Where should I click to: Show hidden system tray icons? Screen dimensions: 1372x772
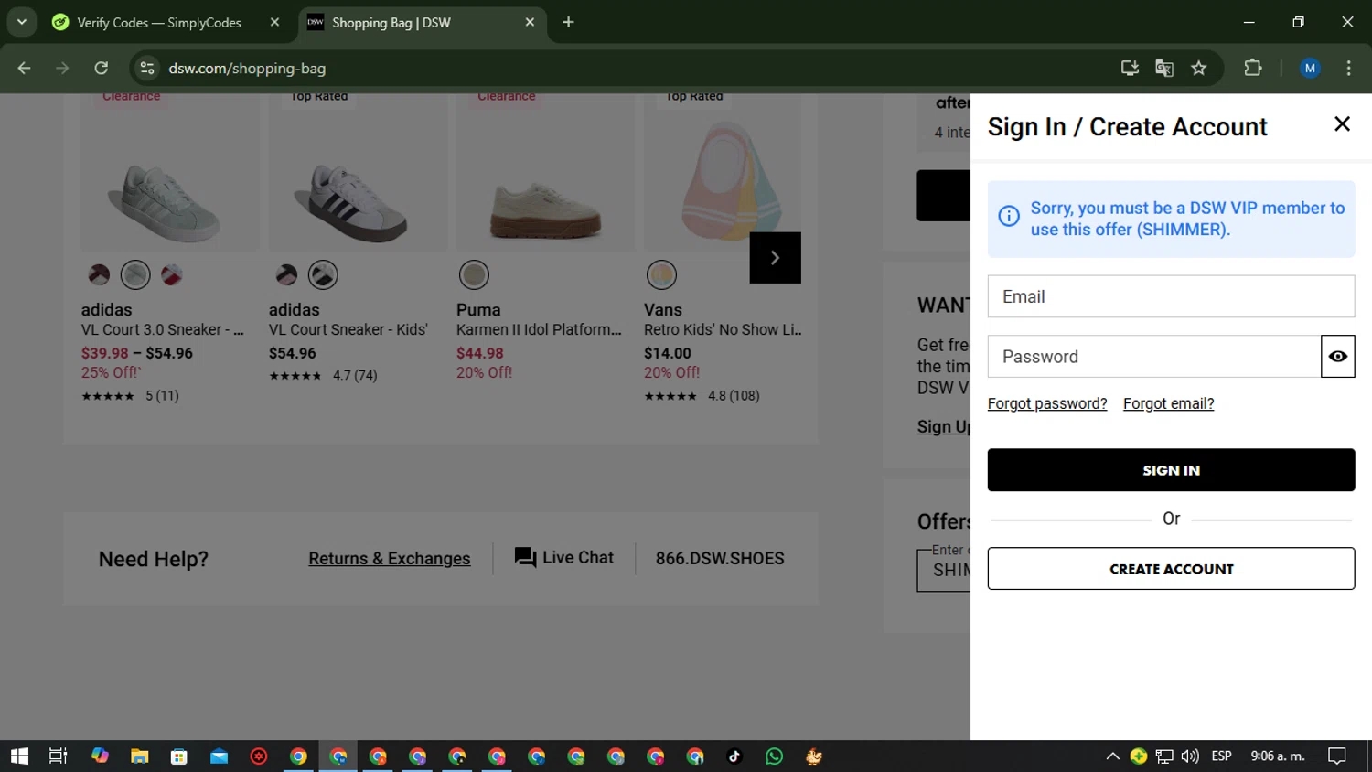point(1112,756)
